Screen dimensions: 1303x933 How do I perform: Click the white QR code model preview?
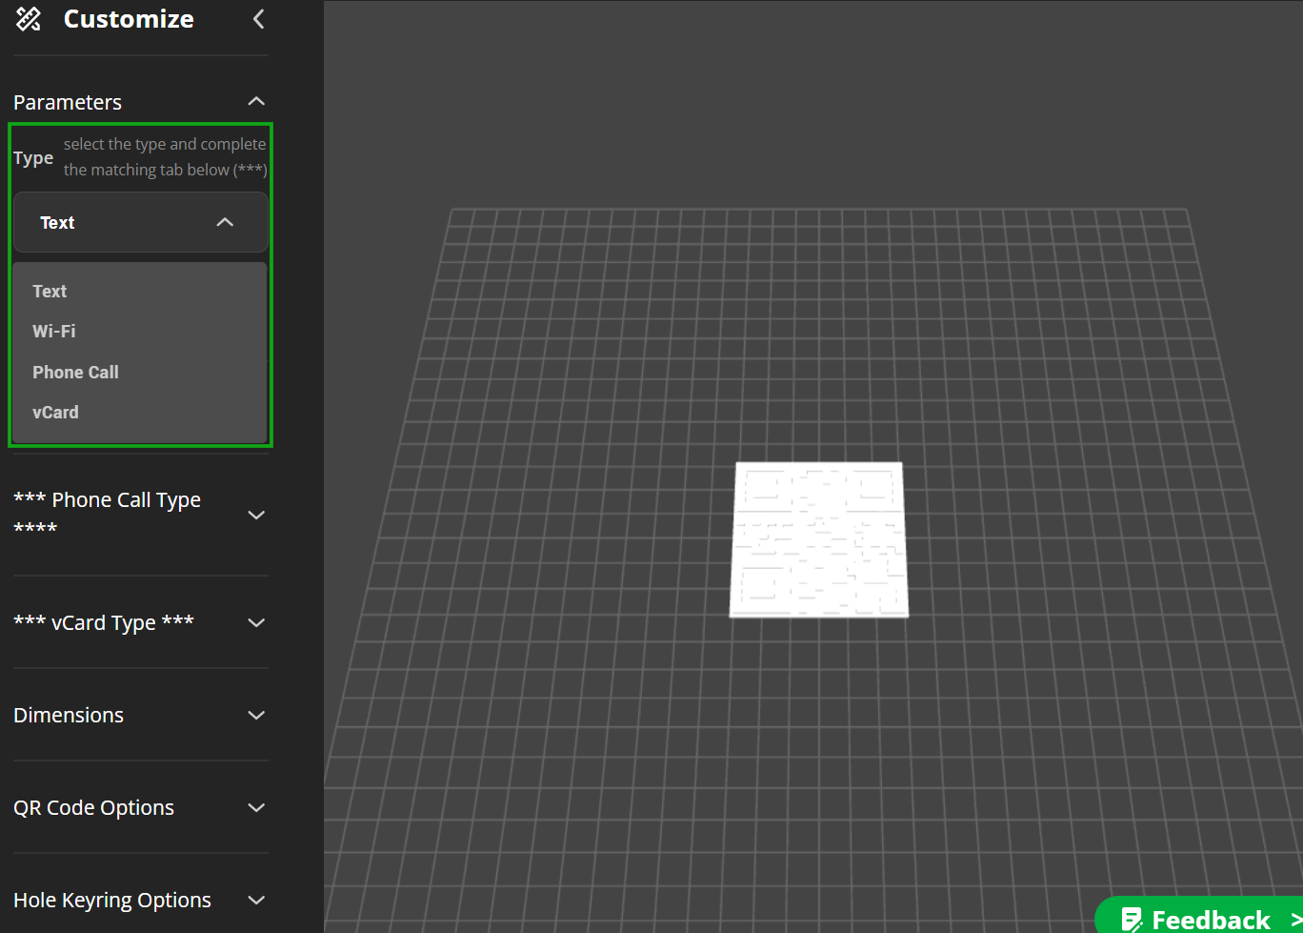click(x=818, y=538)
